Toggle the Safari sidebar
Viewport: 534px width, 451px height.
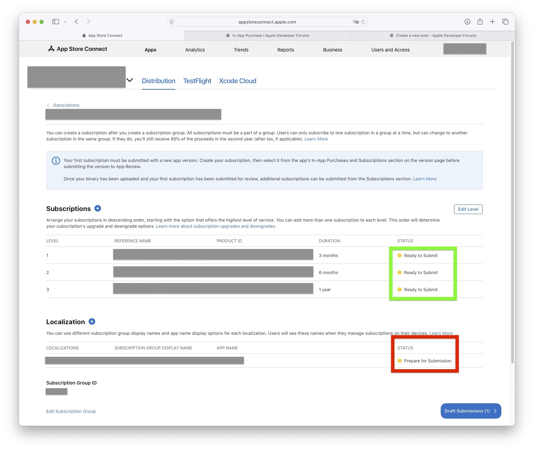(55, 21)
